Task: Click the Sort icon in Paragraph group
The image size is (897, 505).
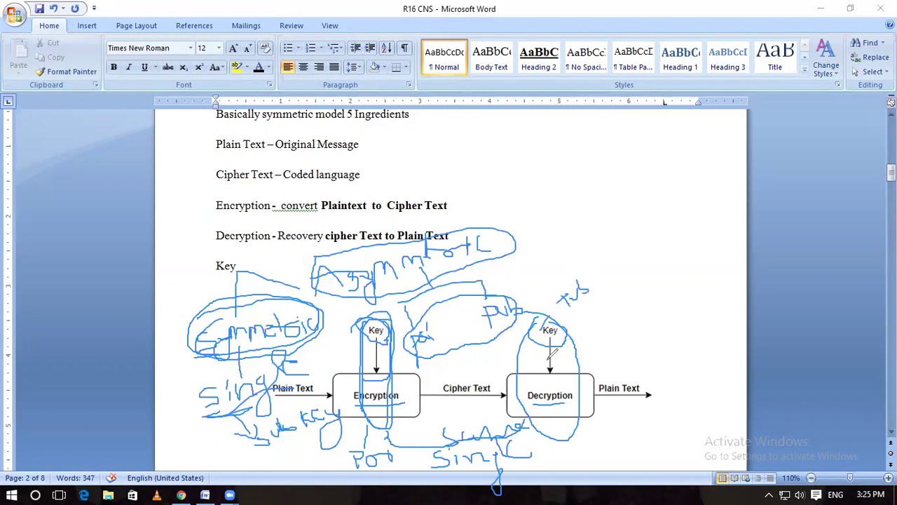Action: pos(387,48)
